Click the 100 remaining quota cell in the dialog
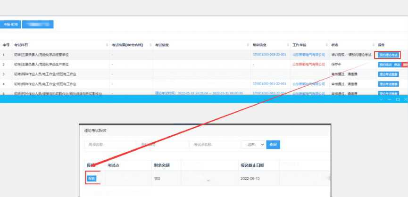This screenshot has height=197, width=408. 157,179
